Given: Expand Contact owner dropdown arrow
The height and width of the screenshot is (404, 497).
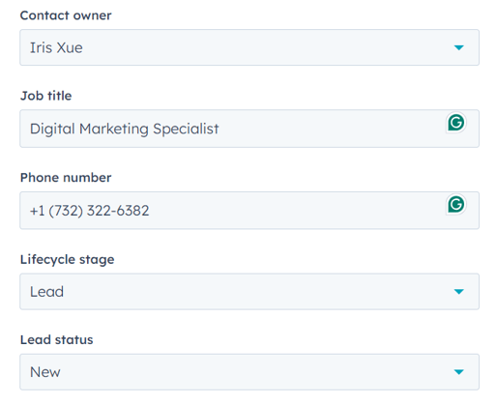Looking at the screenshot, I should coord(458,47).
